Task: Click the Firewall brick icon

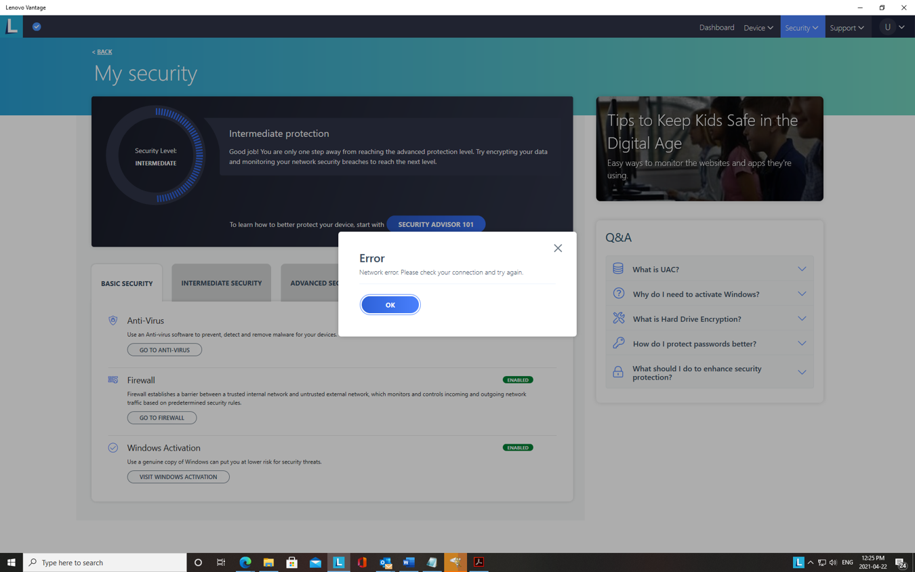Action: tap(113, 380)
